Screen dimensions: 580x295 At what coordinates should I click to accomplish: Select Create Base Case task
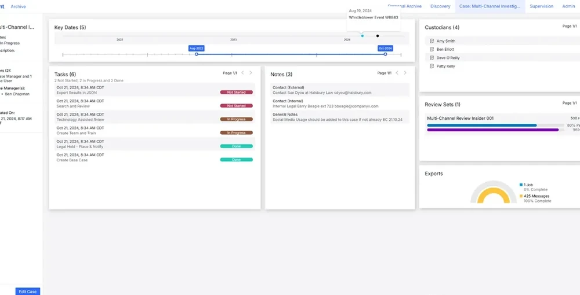[155, 157]
